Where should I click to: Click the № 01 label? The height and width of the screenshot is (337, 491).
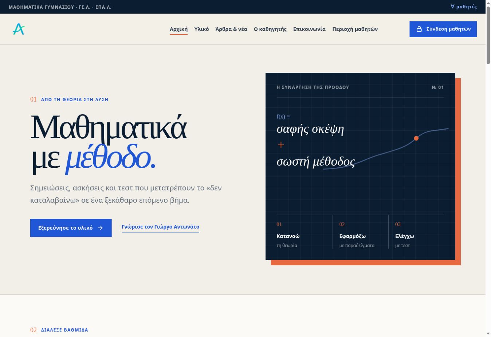[x=438, y=87]
